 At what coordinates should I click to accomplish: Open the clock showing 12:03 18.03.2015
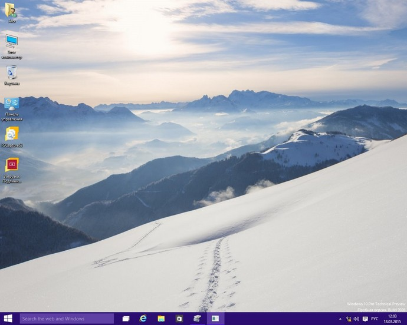(392, 319)
